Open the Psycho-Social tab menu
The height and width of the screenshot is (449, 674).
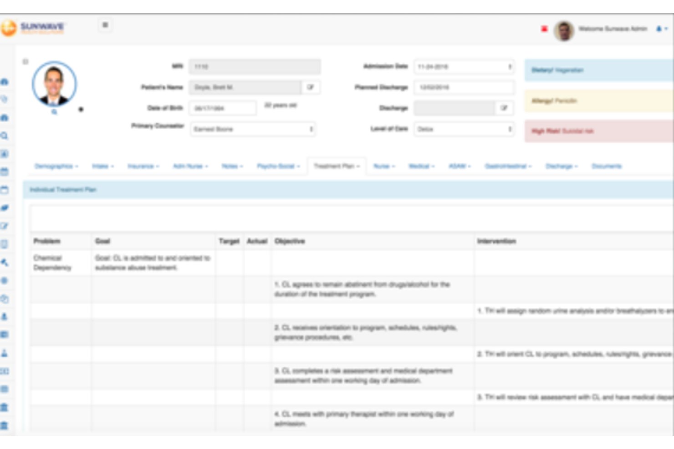point(278,166)
